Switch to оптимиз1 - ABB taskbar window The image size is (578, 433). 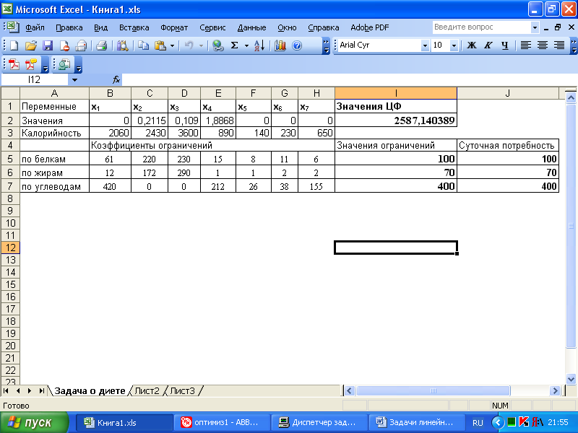(x=223, y=422)
